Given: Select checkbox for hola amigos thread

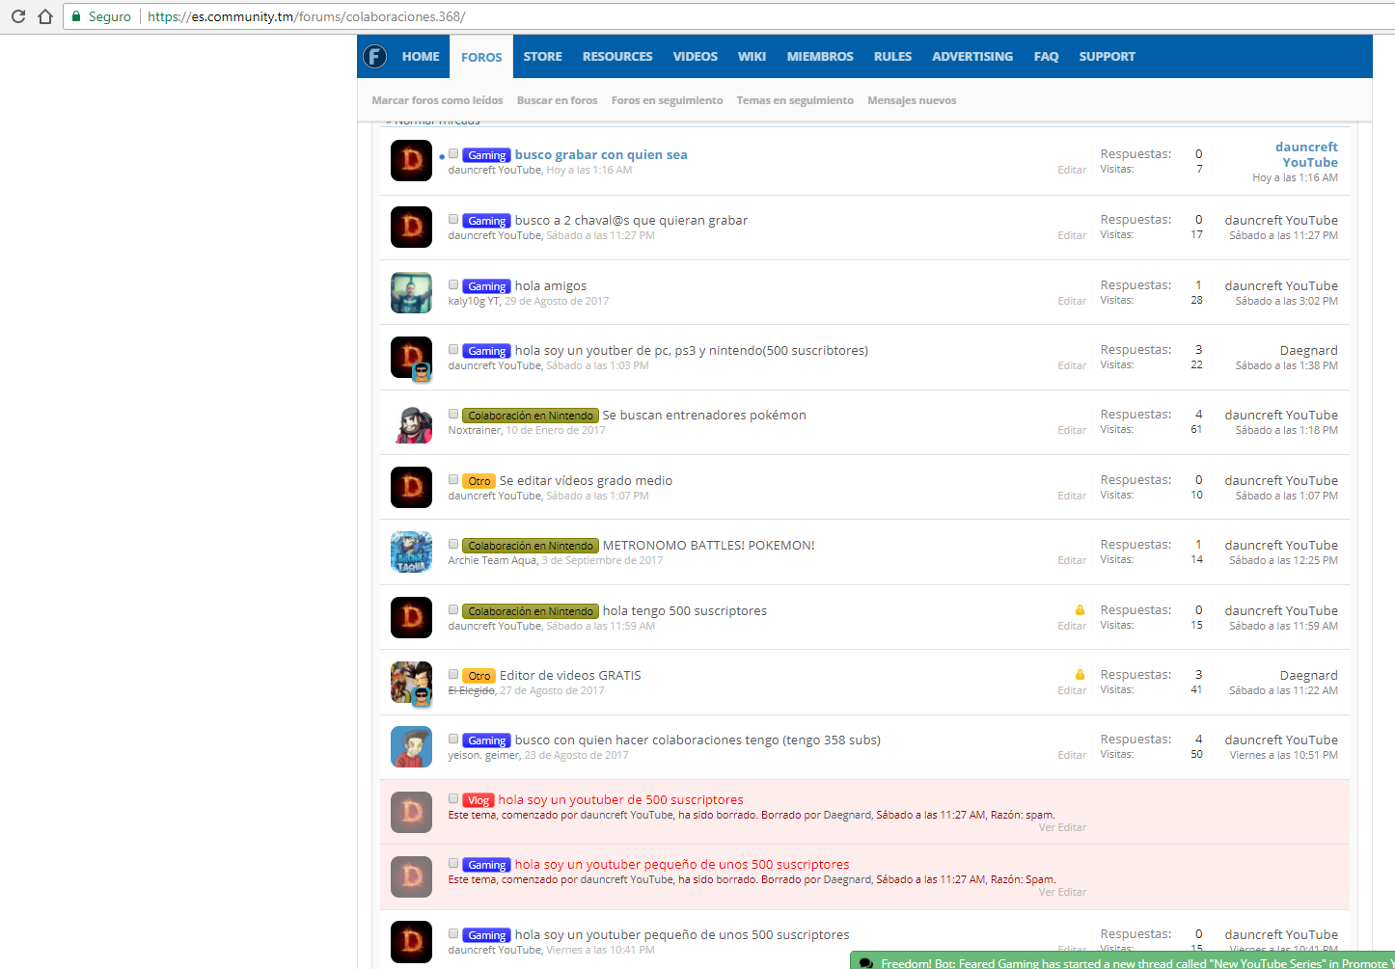Looking at the screenshot, I should tap(453, 285).
